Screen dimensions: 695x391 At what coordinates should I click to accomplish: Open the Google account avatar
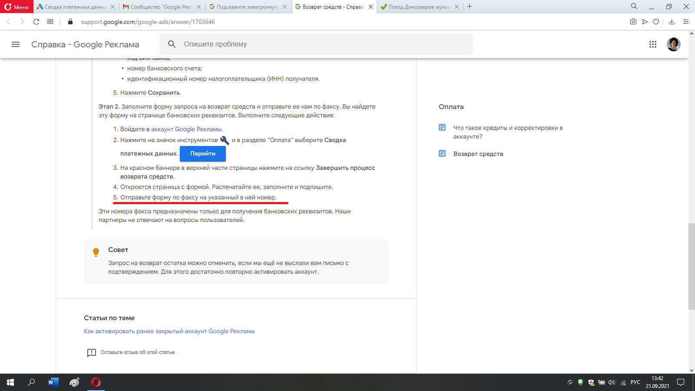[x=674, y=44]
